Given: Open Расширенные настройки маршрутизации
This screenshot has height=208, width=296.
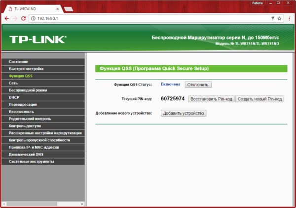Looking at the screenshot, I should (x=43, y=133).
